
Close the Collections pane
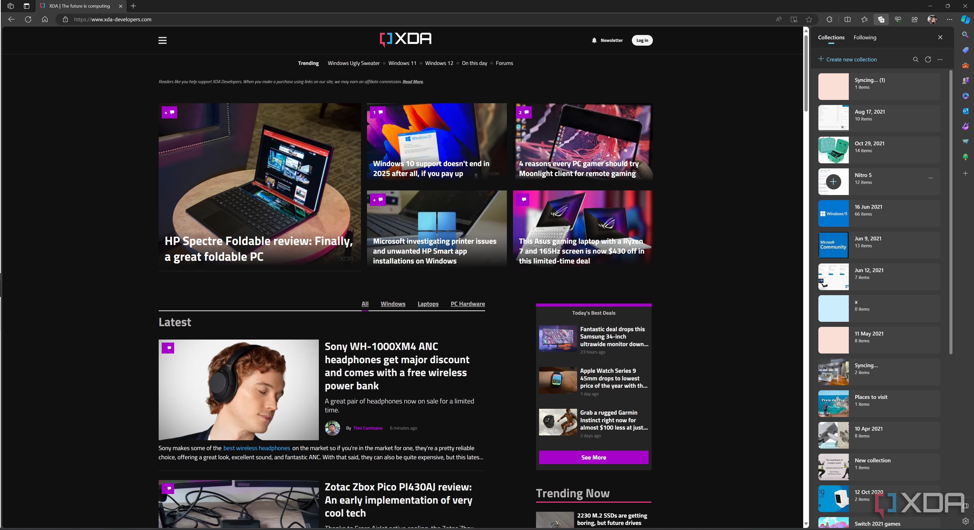(940, 37)
